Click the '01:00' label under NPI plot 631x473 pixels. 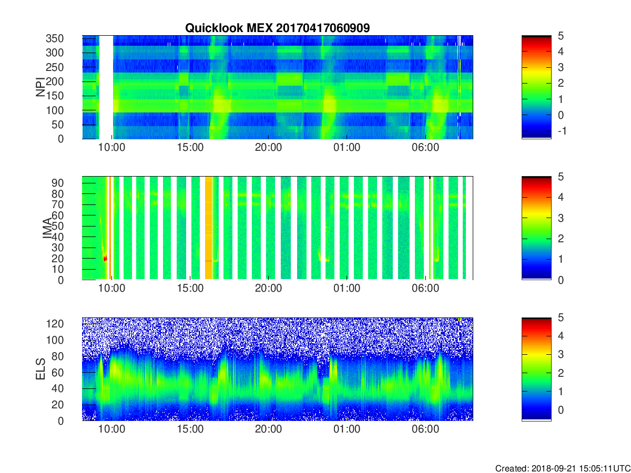pyautogui.click(x=347, y=148)
